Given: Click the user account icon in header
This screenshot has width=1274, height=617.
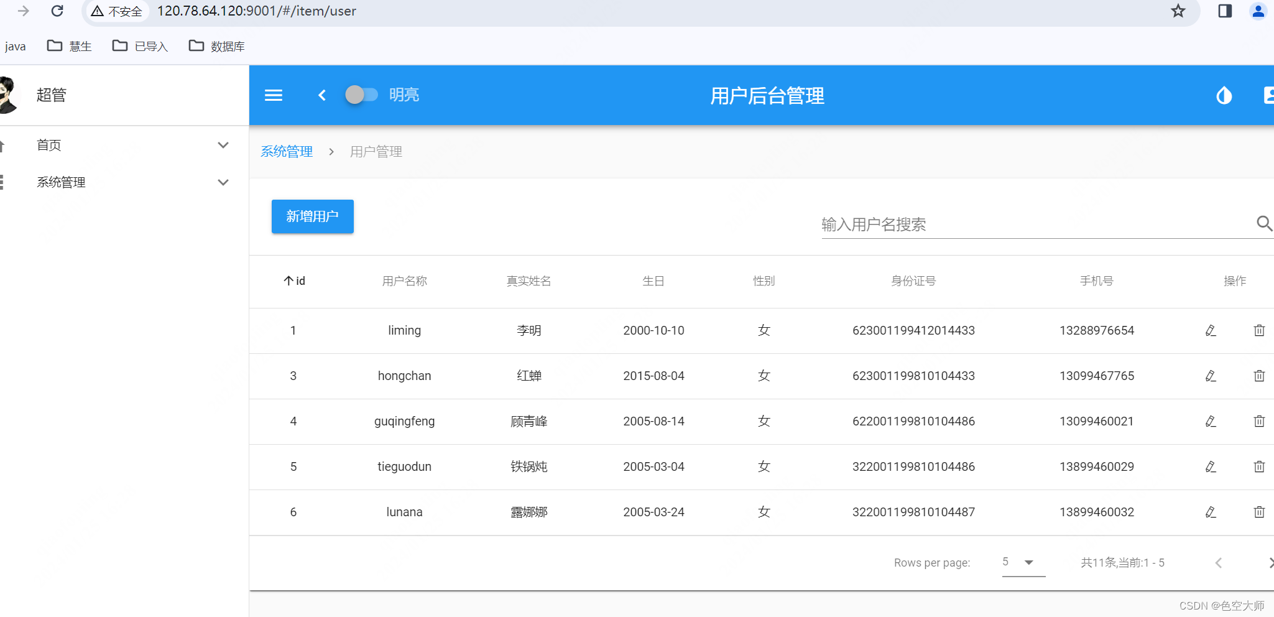Looking at the screenshot, I should coord(1268,95).
